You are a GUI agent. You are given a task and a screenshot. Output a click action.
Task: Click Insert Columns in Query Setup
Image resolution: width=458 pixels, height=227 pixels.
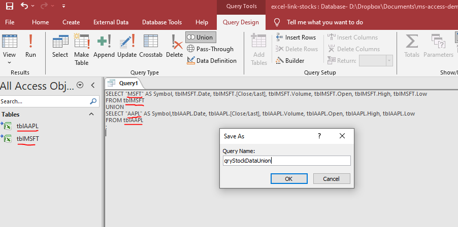(x=352, y=37)
